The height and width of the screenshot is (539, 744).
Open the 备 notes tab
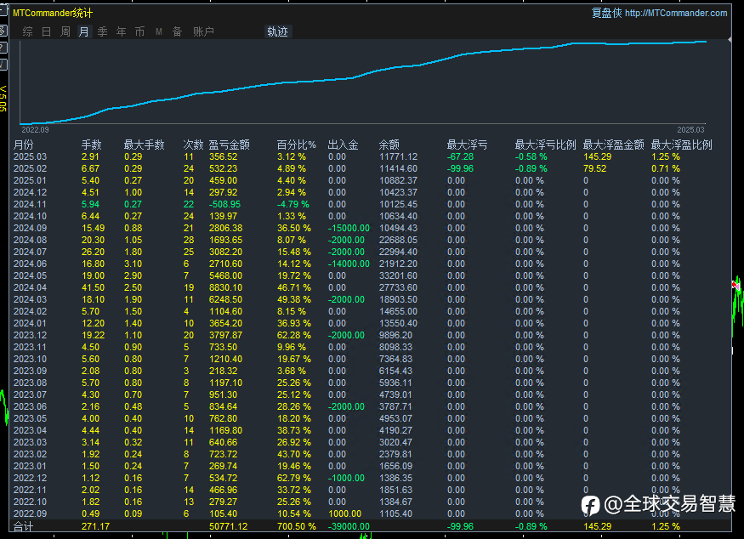[177, 32]
